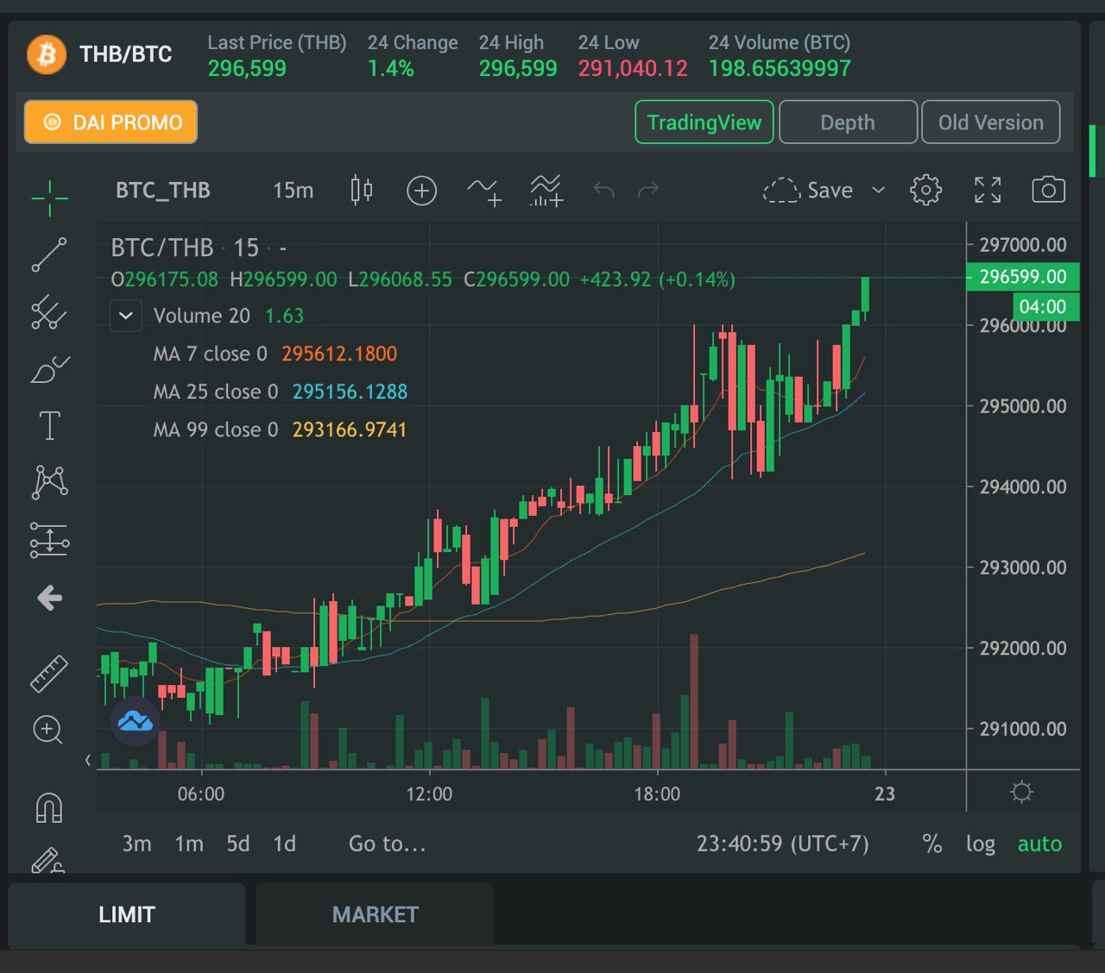This screenshot has height=973, width=1105.
Task: Click the 23:40:59 (UTC+7) timezone selector
Action: click(783, 844)
